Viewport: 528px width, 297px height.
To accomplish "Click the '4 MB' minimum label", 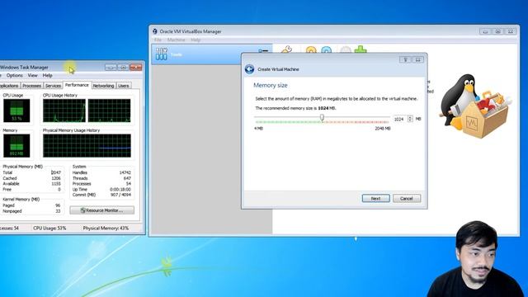I will (x=258, y=129).
